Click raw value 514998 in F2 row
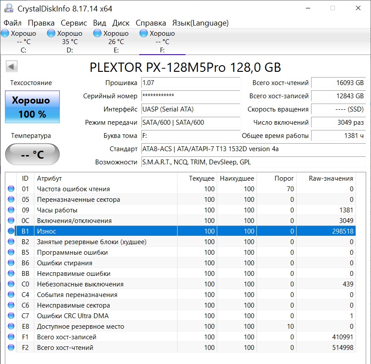Screen dimensions: 371x364 pos(343,347)
